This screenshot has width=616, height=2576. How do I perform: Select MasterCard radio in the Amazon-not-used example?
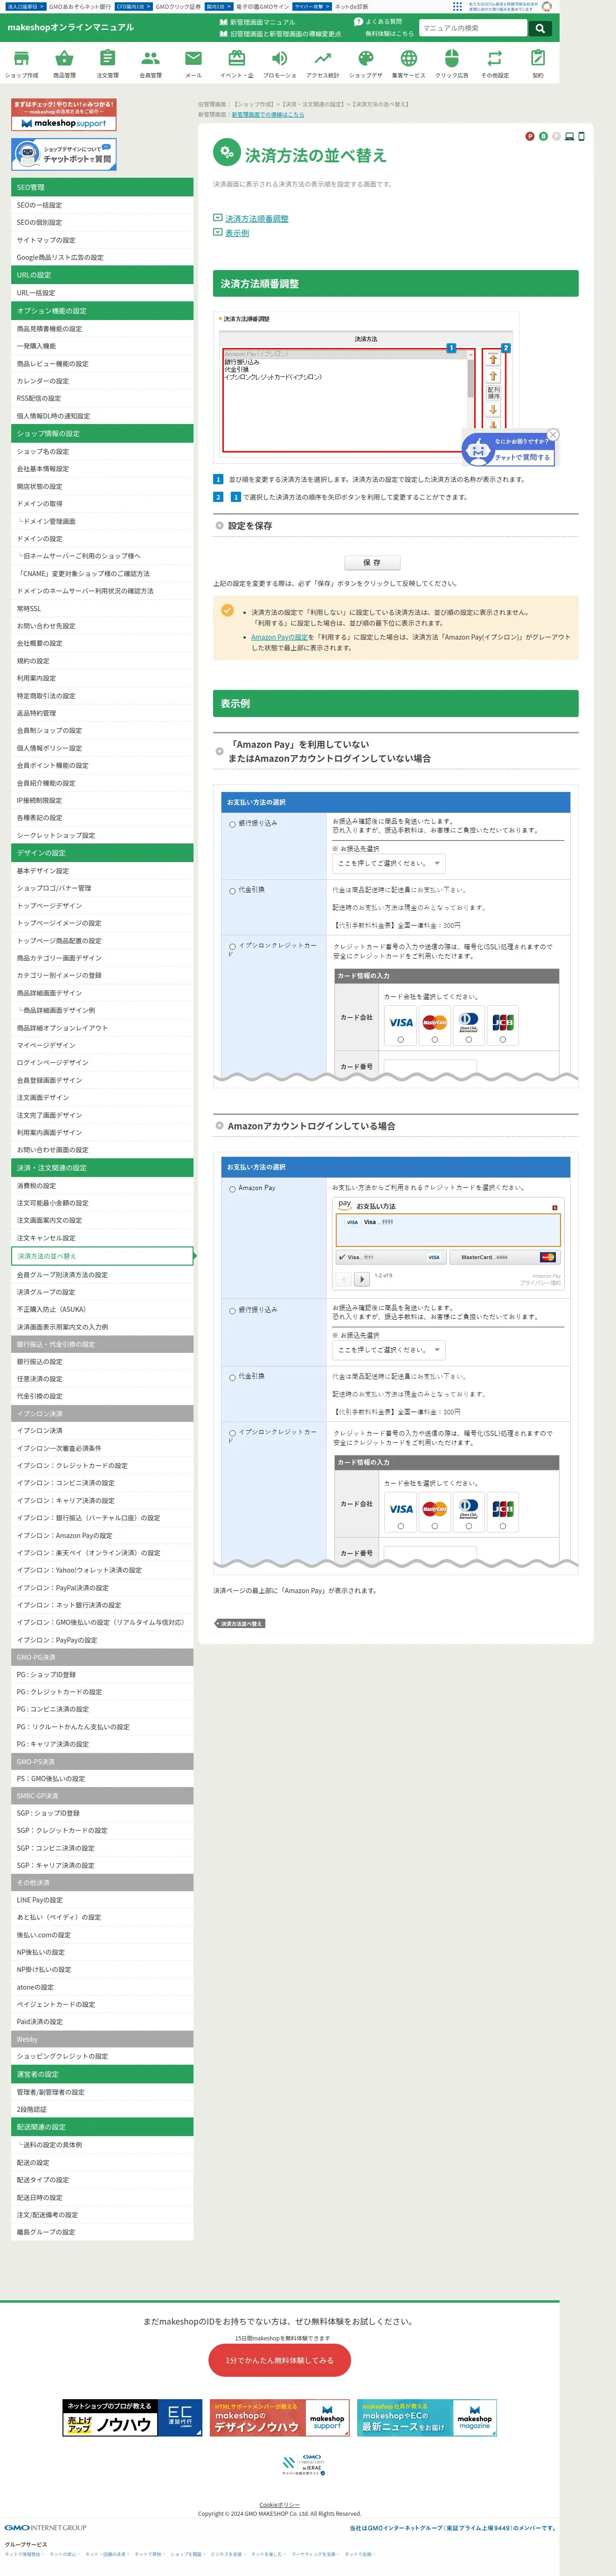[435, 1039]
